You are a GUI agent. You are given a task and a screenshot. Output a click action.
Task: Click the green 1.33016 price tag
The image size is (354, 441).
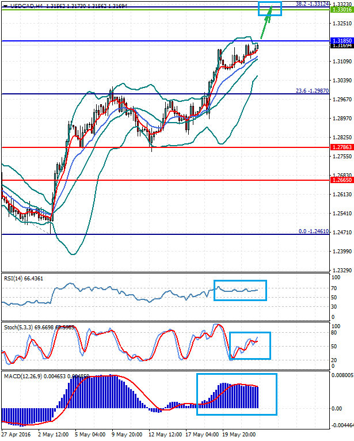pyautogui.click(x=340, y=10)
